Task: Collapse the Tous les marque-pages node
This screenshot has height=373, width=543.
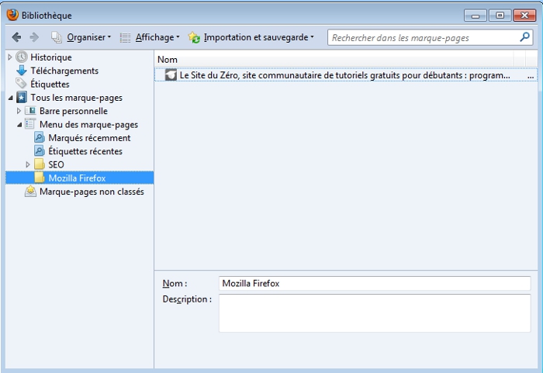Action: pyautogui.click(x=10, y=98)
